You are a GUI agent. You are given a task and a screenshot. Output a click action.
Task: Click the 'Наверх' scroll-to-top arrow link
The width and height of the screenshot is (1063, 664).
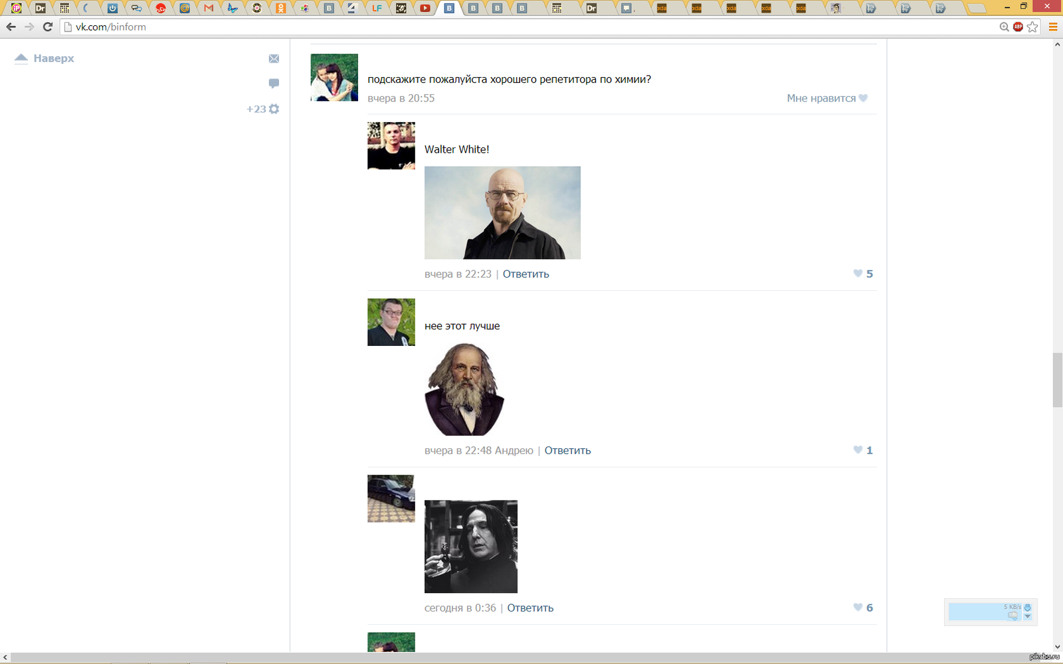pyautogui.click(x=45, y=58)
